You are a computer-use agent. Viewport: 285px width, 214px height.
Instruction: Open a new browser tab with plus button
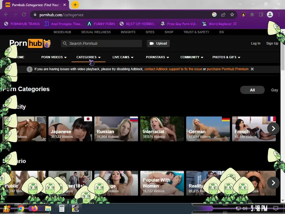(x=75, y=5)
